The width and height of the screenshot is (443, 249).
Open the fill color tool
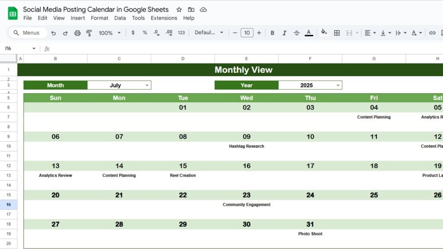pyautogui.click(x=324, y=32)
